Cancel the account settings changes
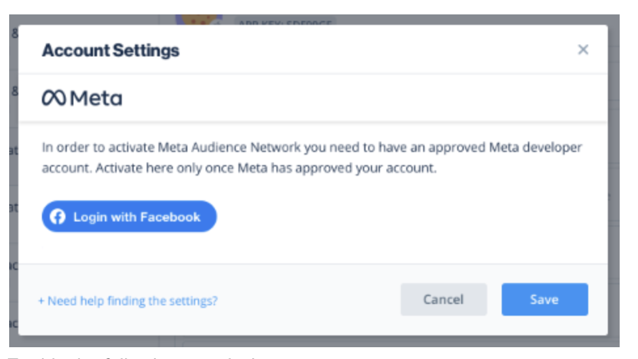Image resolution: width=638 pixels, height=359 pixels. 443,299
